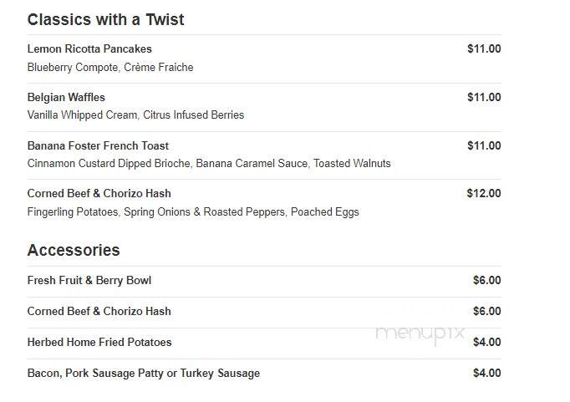Click the Blueberry Compote, Crème Fraiche description

tap(110, 68)
